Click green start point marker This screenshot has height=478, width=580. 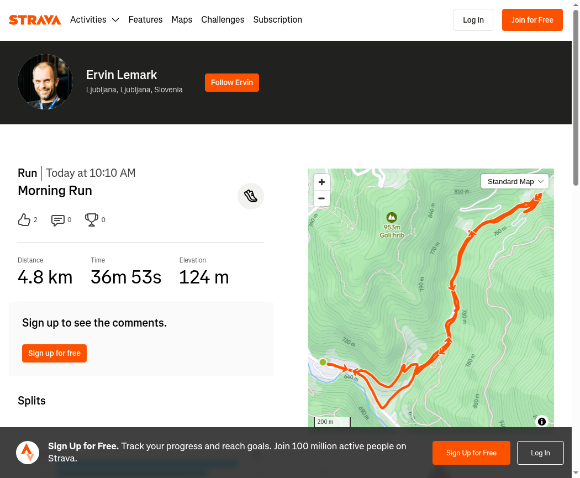pos(323,362)
